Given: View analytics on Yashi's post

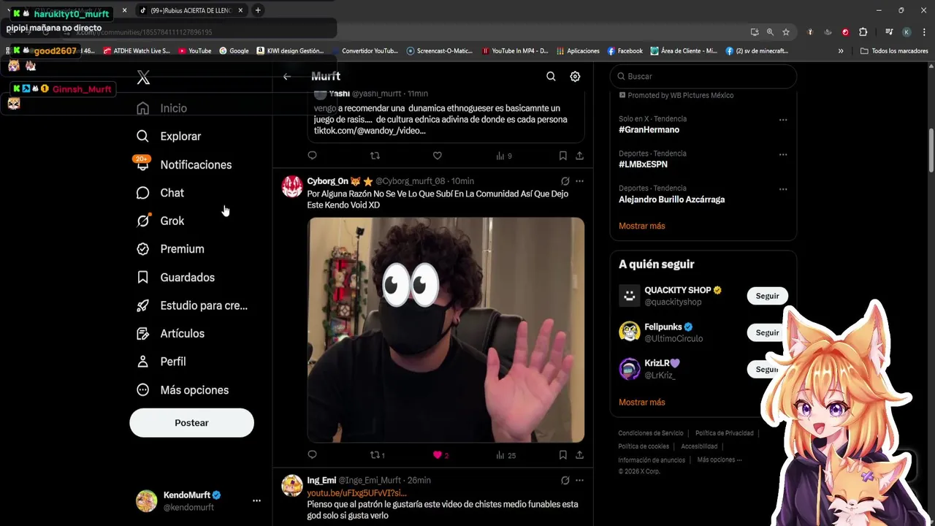Looking at the screenshot, I should tap(504, 156).
